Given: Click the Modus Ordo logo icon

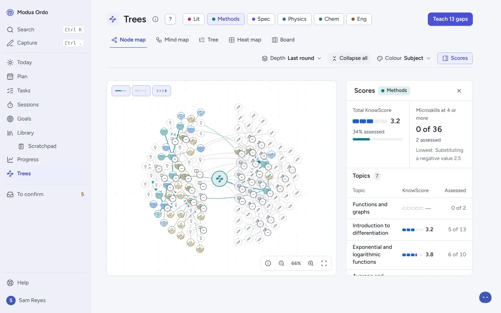Looking at the screenshot, I should 10,13.
